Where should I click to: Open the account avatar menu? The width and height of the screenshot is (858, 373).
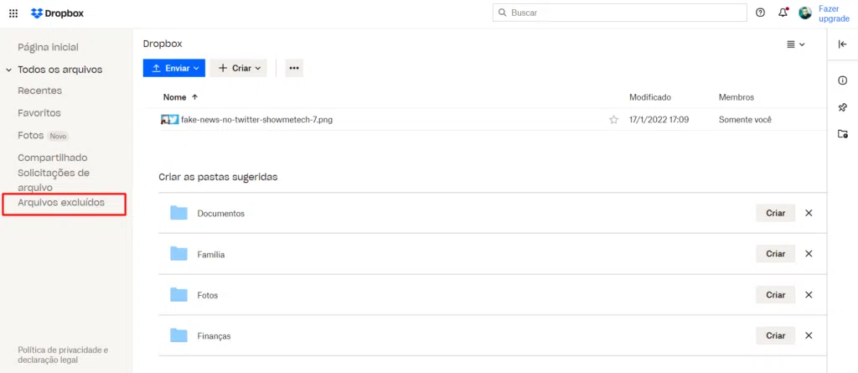tap(805, 13)
